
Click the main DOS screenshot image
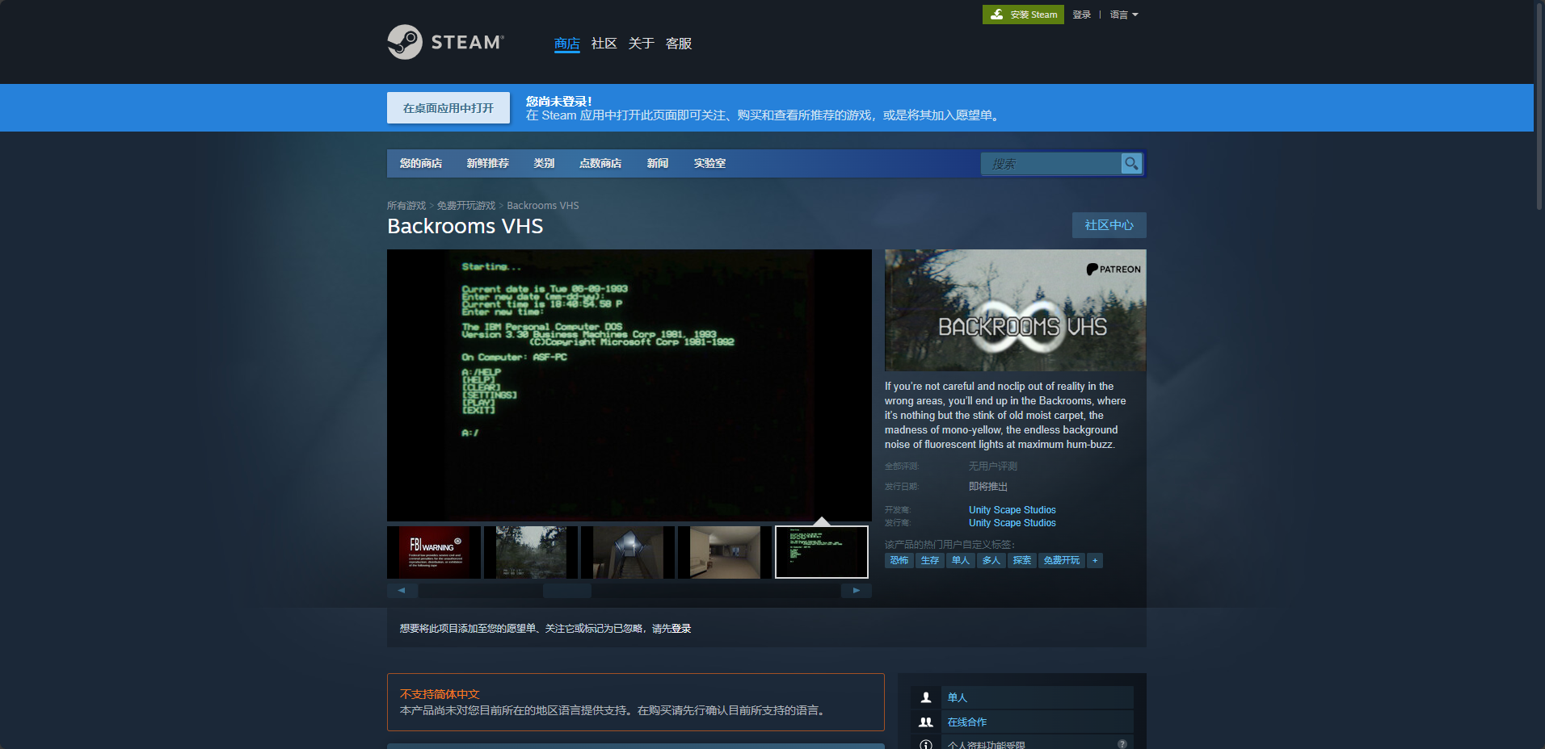pyautogui.click(x=629, y=385)
